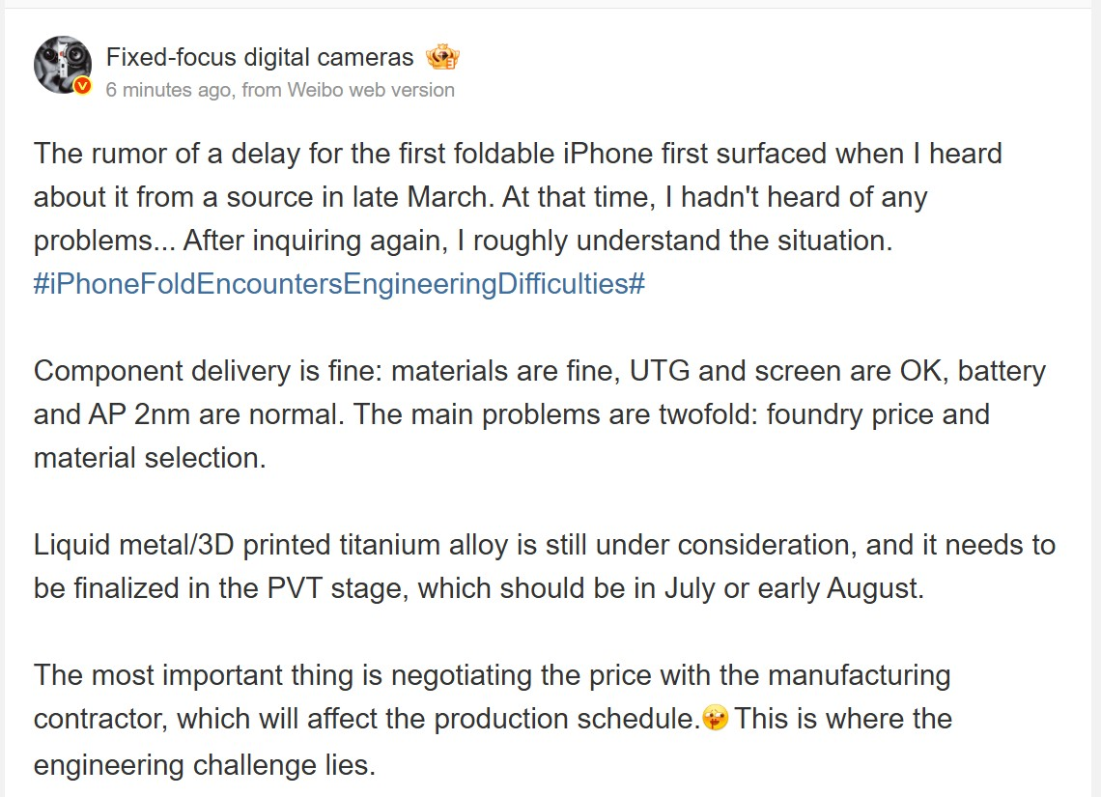The height and width of the screenshot is (797, 1101).
Task: Click the crown icon beside the username
Action: pos(442,58)
